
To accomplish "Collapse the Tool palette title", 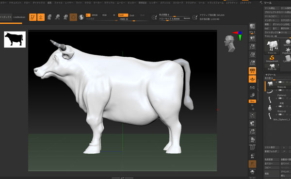I will (x=268, y=3).
